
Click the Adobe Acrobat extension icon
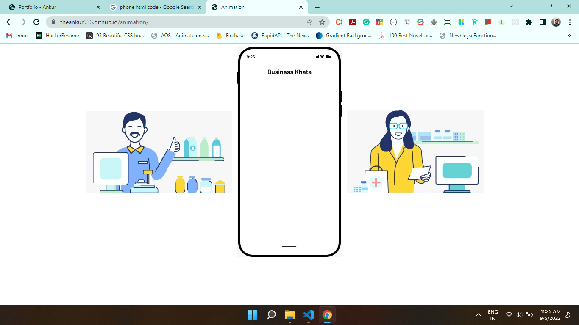coord(353,22)
